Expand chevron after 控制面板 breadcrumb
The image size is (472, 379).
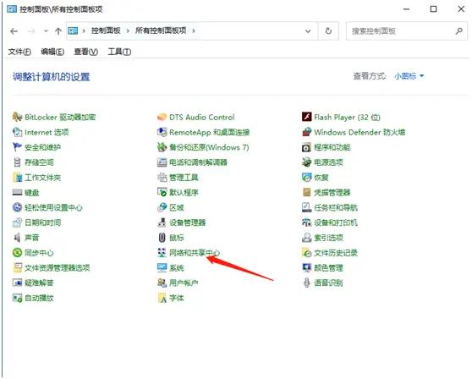pos(128,30)
